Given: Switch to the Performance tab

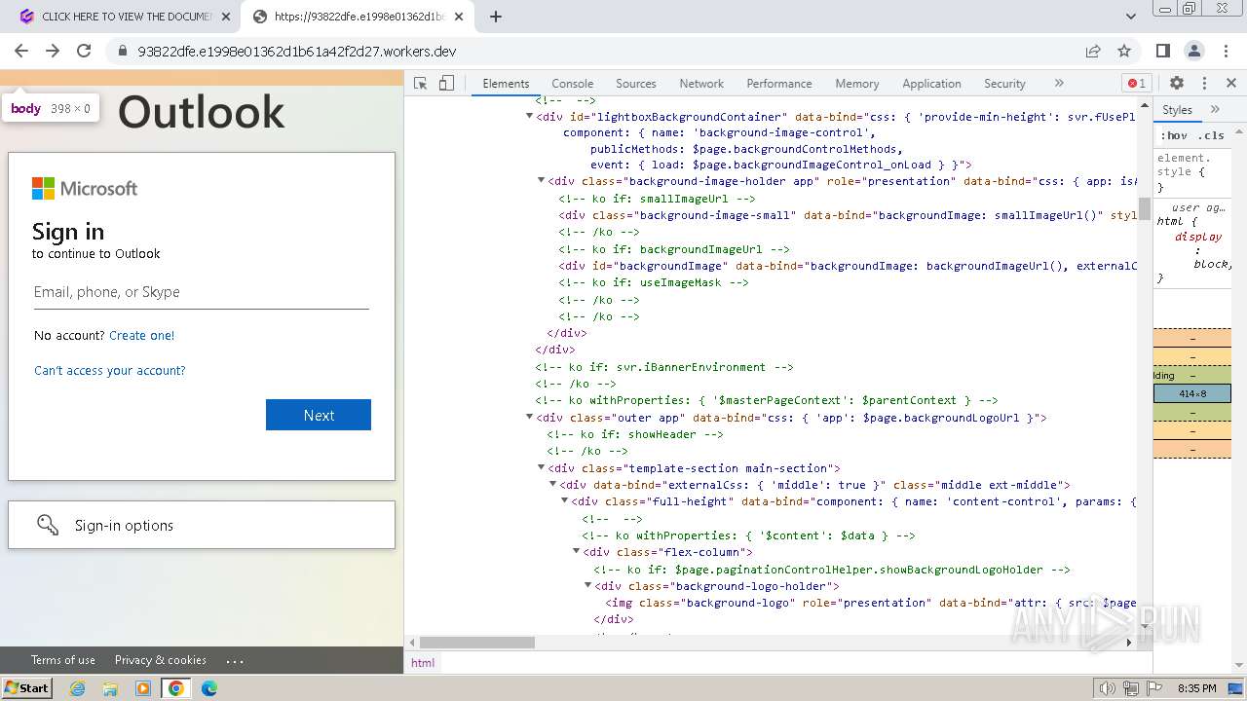Looking at the screenshot, I should point(778,84).
